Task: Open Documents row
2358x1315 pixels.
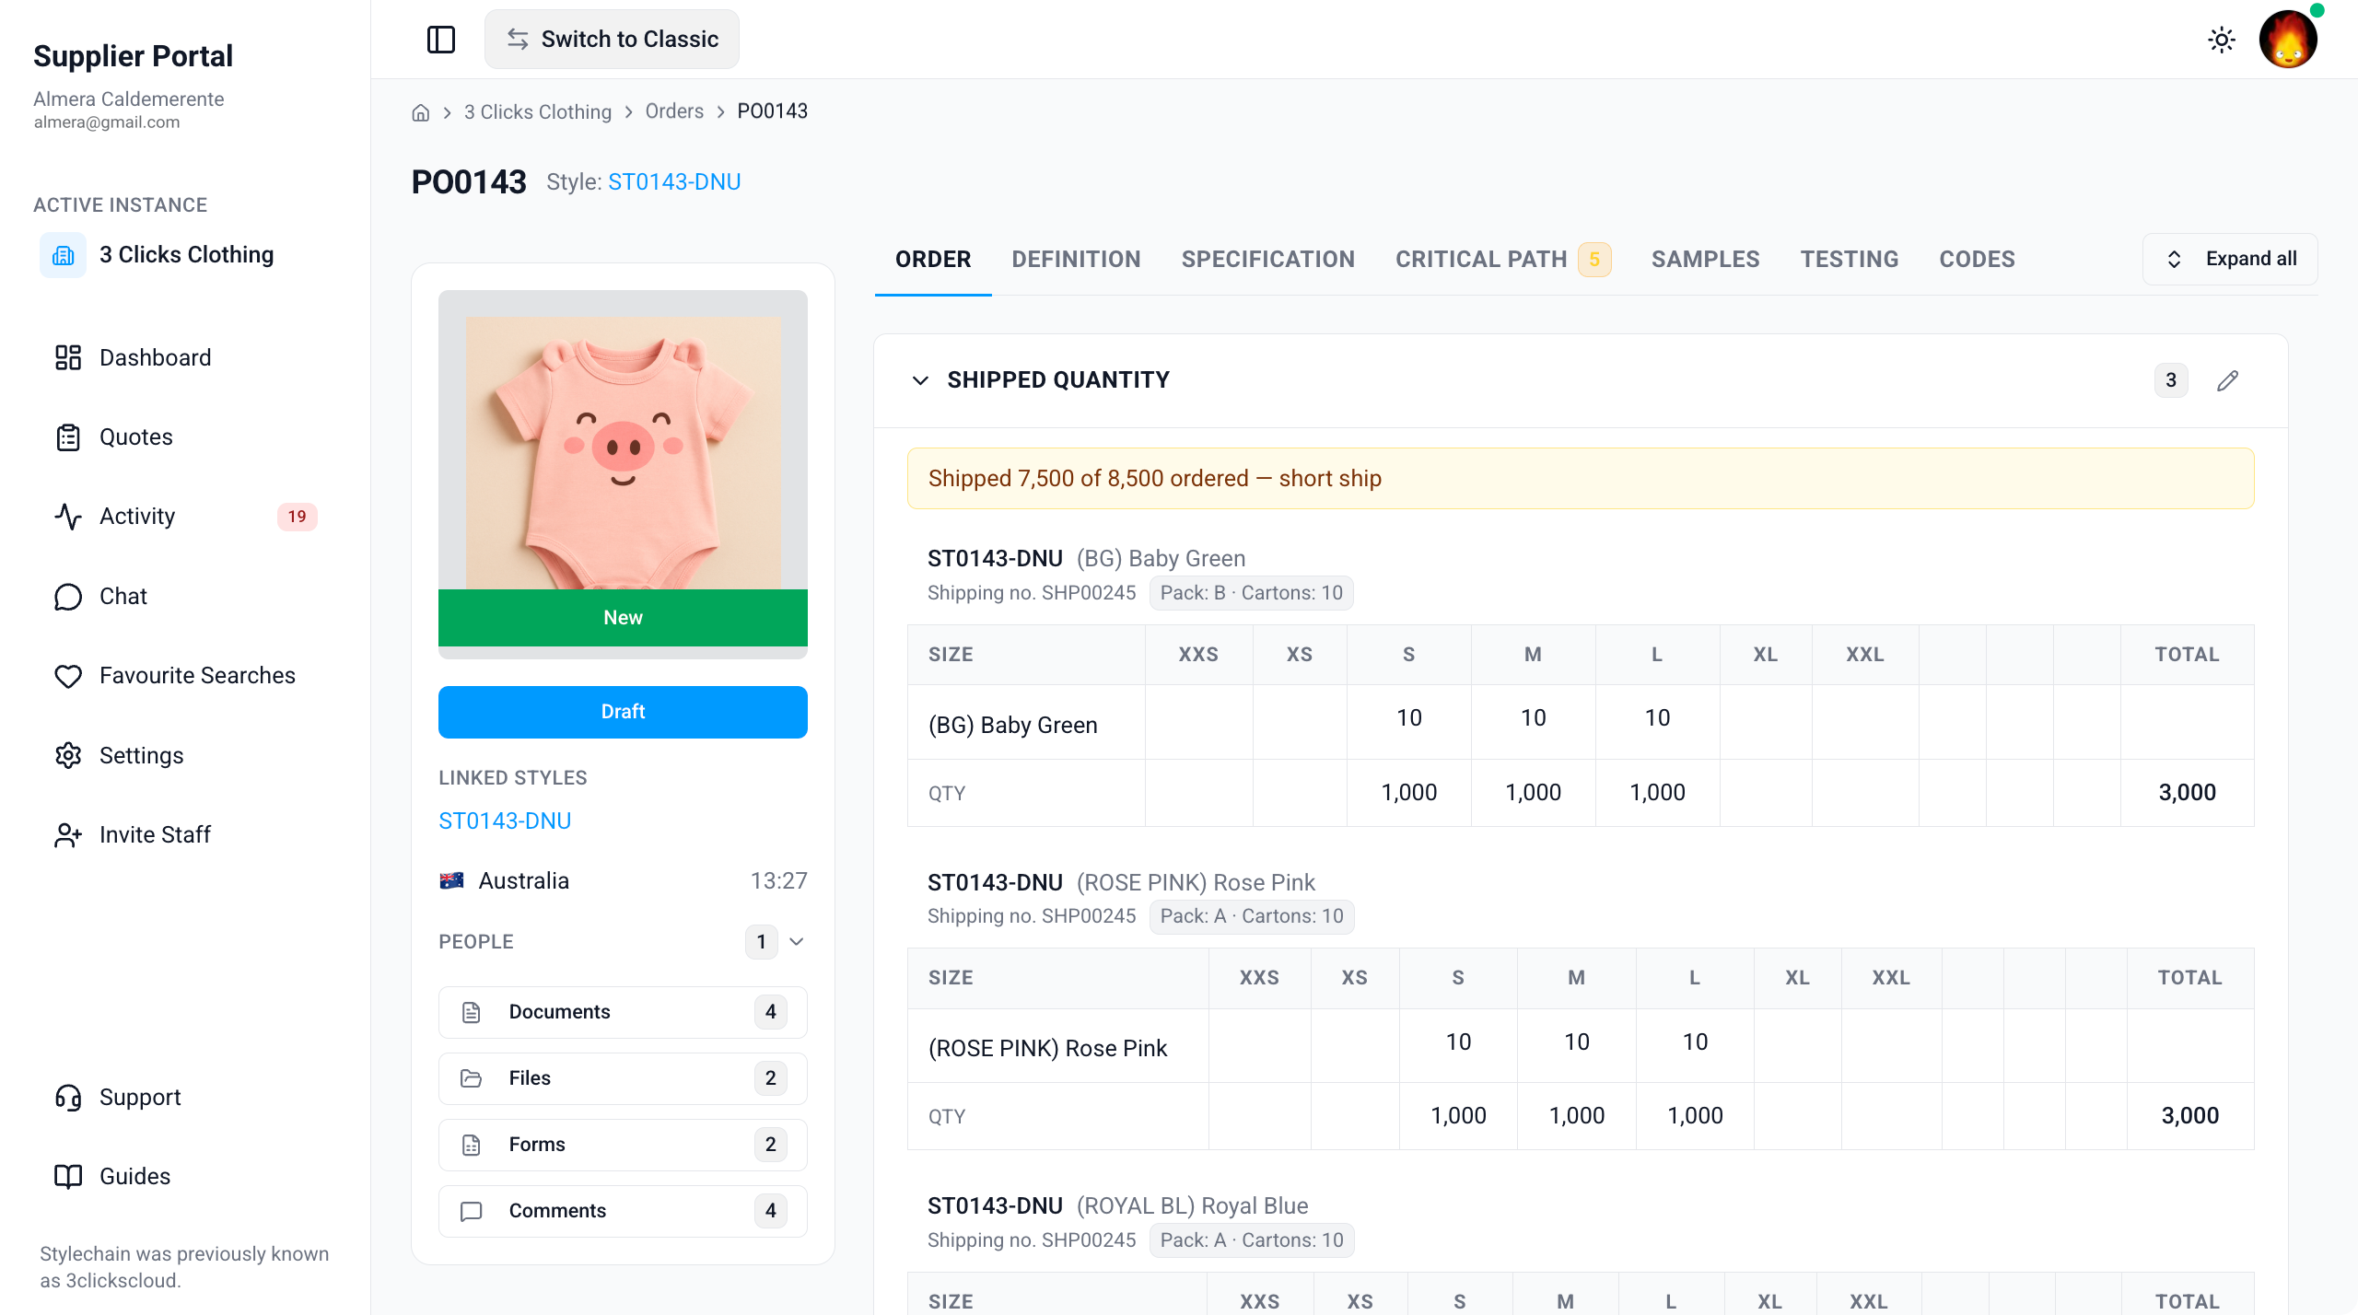Action: click(x=623, y=1012)
